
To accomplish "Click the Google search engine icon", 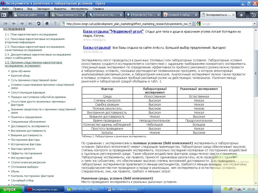I will click(x=199, y=24).
